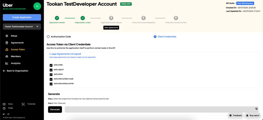Click the Access Token via Client Credentials heading
The height and width of the screenshot is (120, 263).
coord(68,44)
